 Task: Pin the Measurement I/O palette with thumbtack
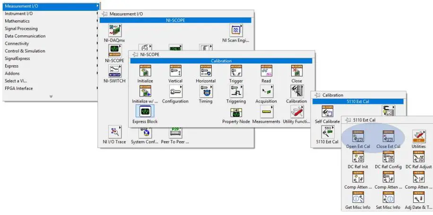105,14
